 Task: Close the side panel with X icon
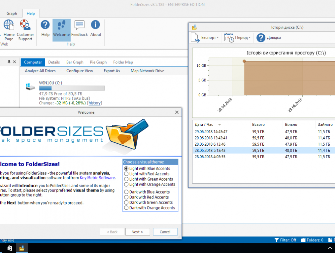(x=15, y=62)
